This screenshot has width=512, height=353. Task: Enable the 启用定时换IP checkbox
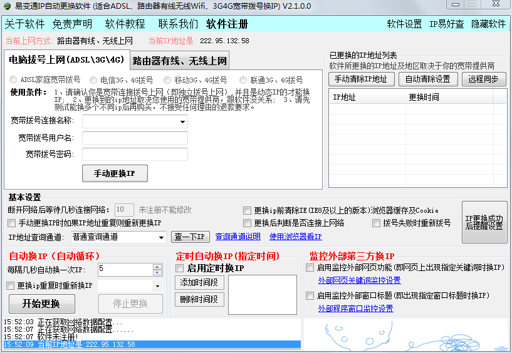point(179,268)
